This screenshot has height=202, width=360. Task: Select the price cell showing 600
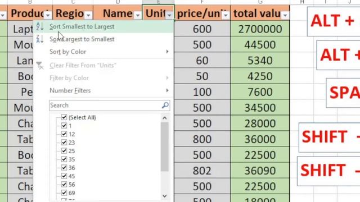(x=202, y=29)
